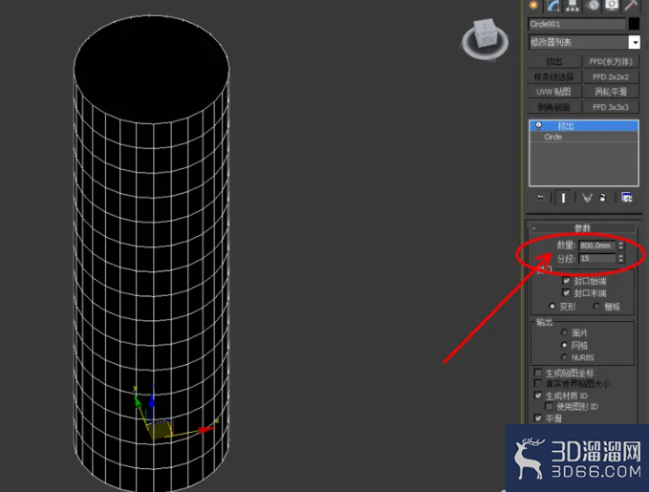Open the Utilities hammer tab
Screen dimensions: 649x492
(631, 5)
